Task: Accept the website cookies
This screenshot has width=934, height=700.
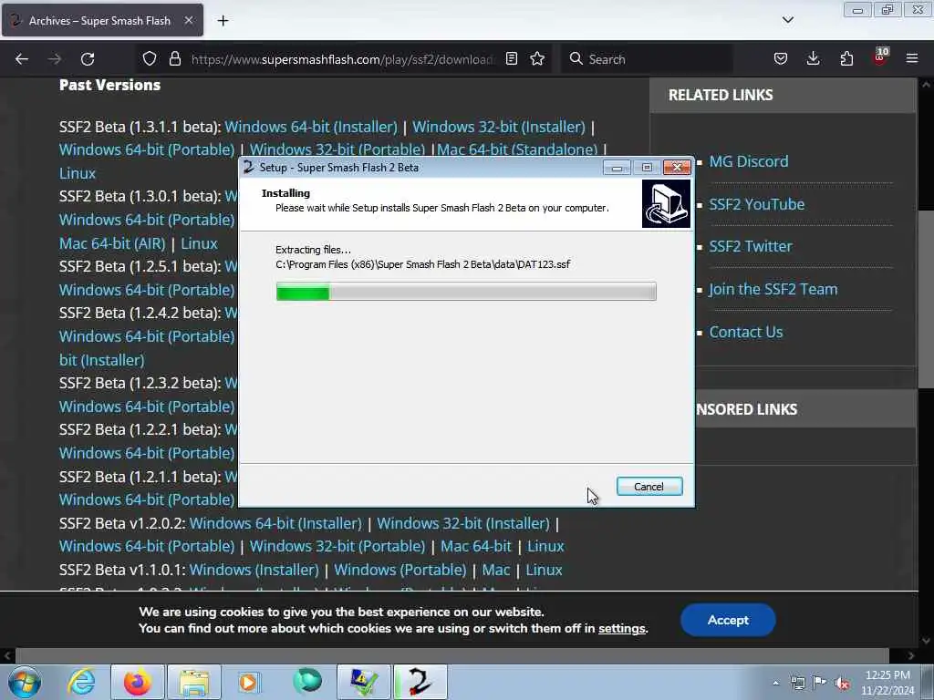Action: [728, 620]
